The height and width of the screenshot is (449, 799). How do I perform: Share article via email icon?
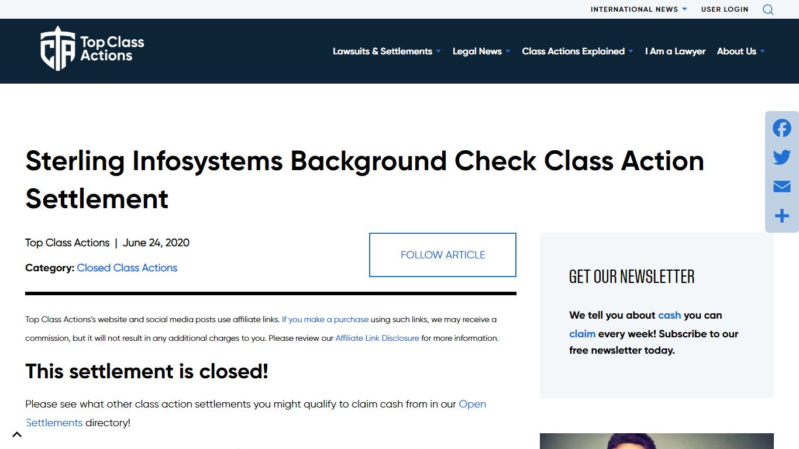[x=782, y=186]
